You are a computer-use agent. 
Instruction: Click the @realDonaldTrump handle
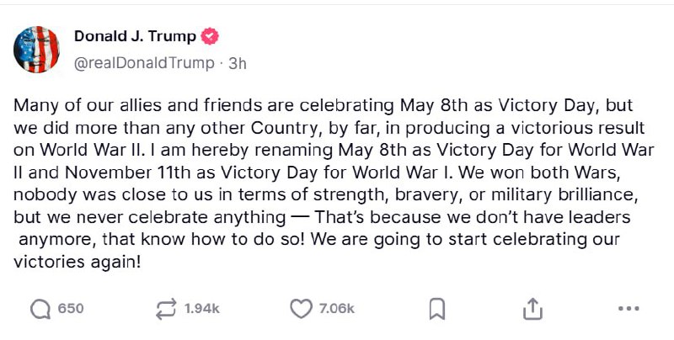143,62
